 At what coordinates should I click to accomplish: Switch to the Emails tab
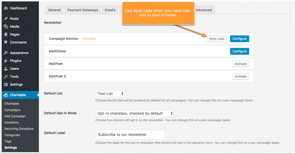pos(110,10)
